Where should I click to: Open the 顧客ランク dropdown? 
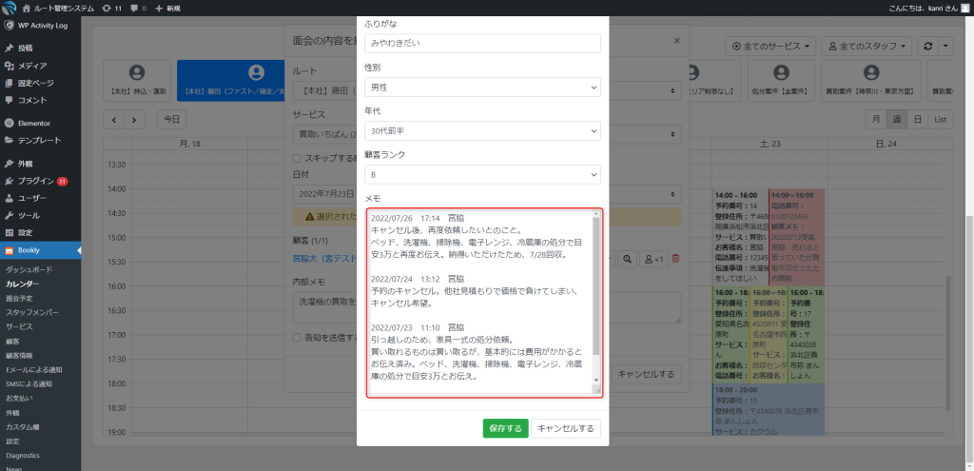[x=482, y=174]
